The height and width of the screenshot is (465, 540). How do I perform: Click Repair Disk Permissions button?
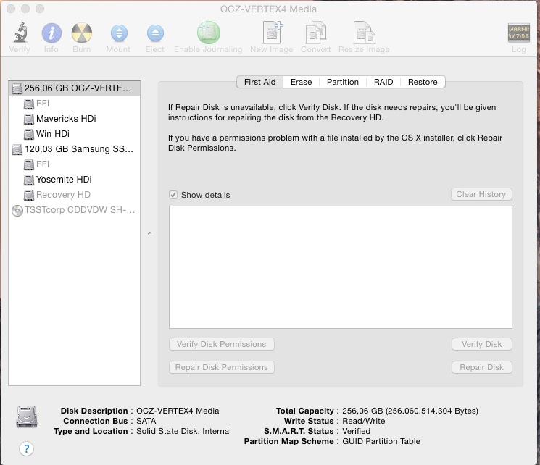click(222, 367)
